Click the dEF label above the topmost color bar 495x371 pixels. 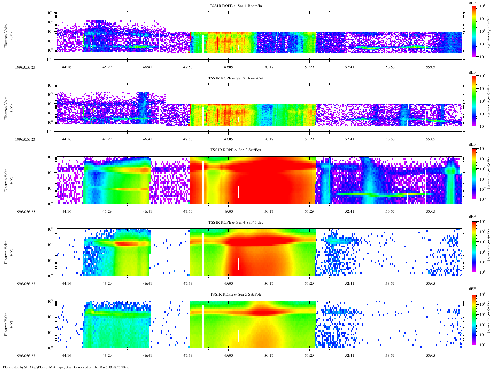(472, 3)
